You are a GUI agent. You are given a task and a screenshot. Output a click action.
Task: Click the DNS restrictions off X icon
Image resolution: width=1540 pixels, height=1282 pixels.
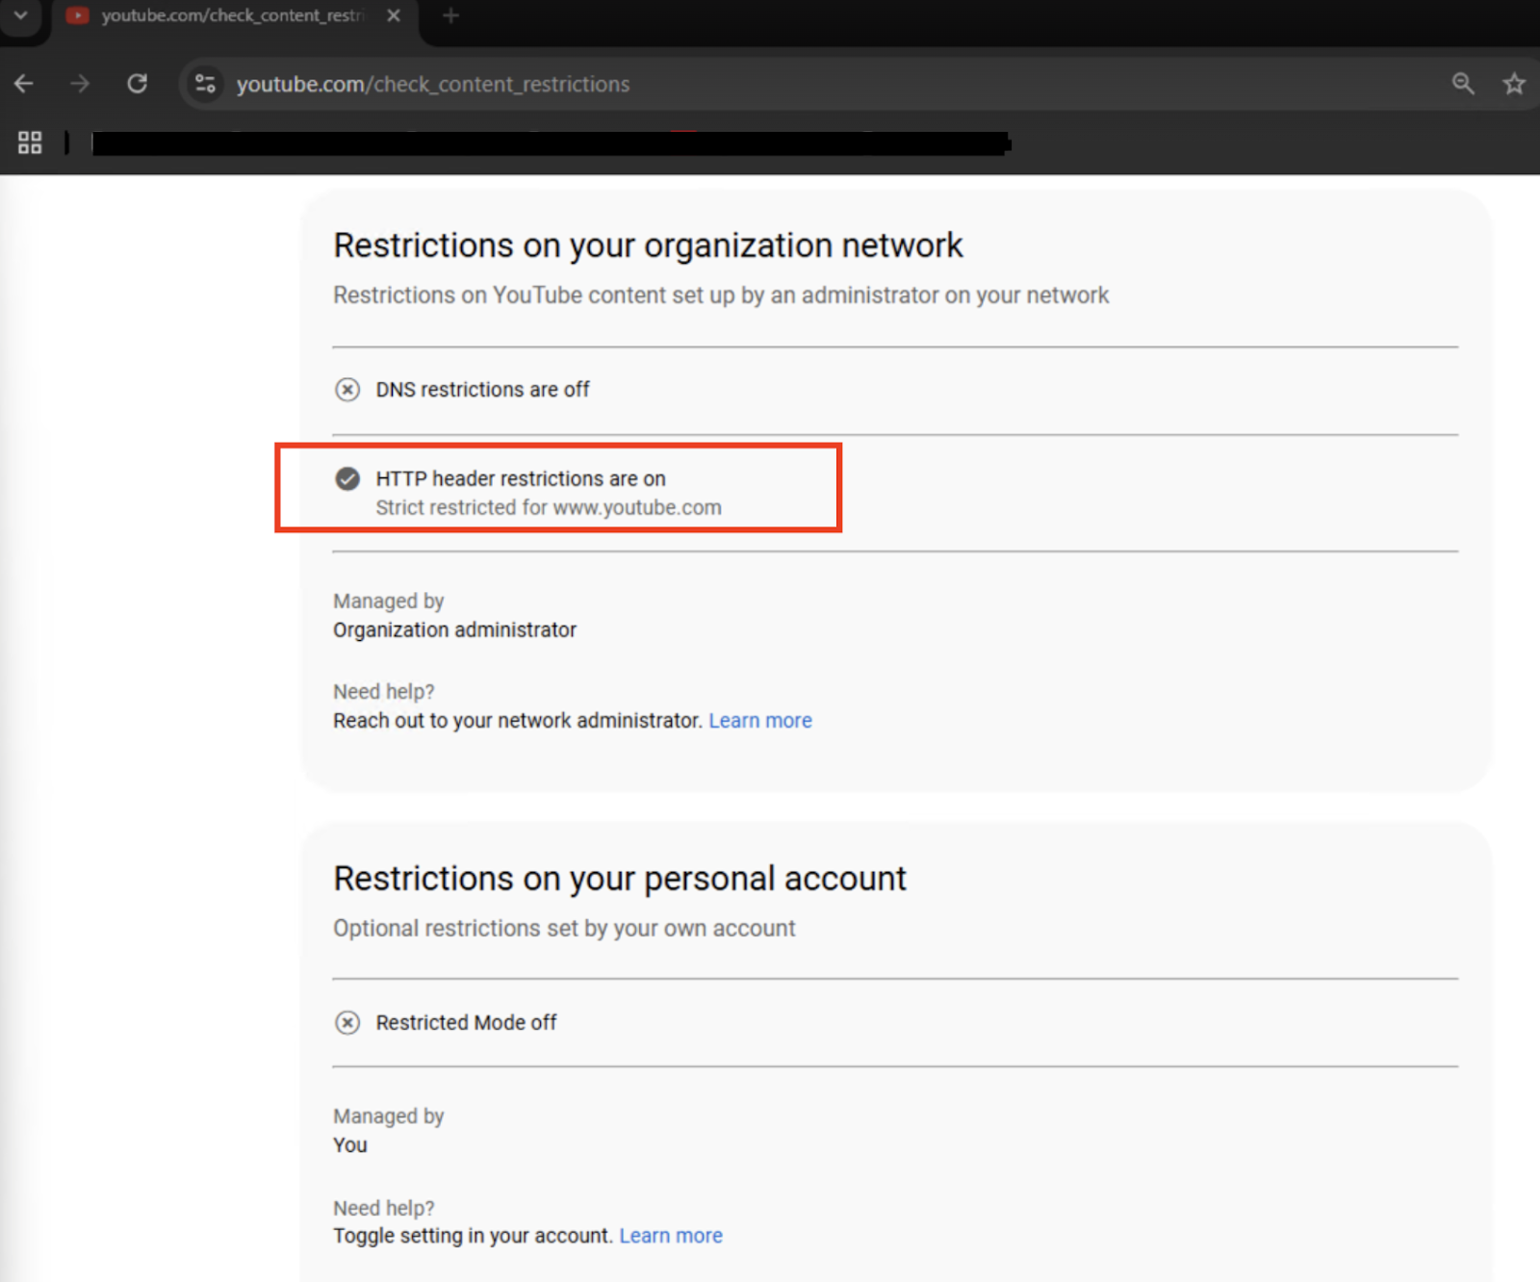coord(347,389)
